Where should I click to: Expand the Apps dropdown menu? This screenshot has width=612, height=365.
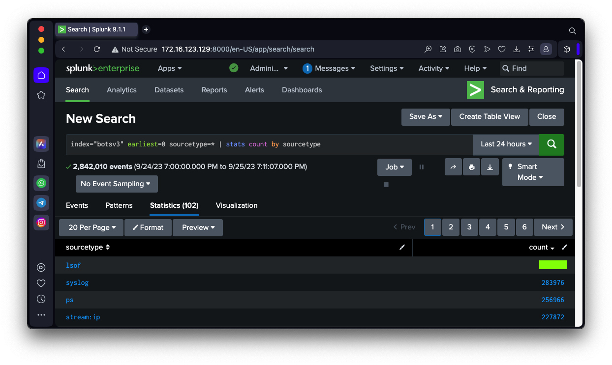point(170,68)
